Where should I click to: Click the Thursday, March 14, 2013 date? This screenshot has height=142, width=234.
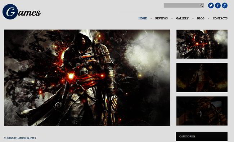(20, 138)
